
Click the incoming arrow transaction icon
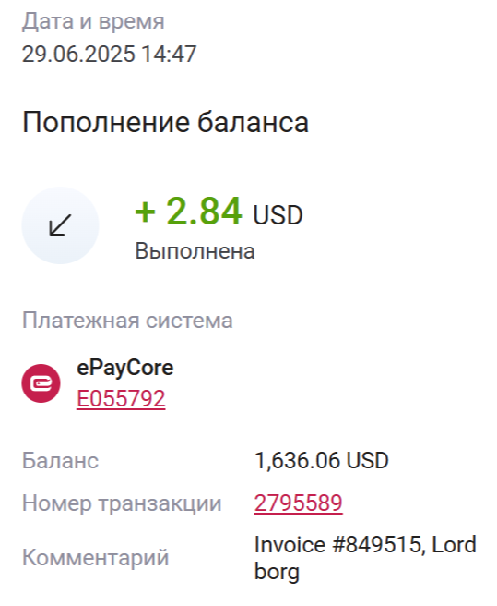60,225
